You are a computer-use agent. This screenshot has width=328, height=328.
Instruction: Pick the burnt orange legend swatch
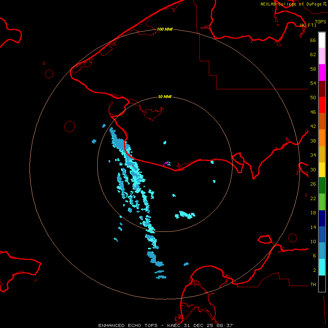pyautogui.click(x=322, y=121)
